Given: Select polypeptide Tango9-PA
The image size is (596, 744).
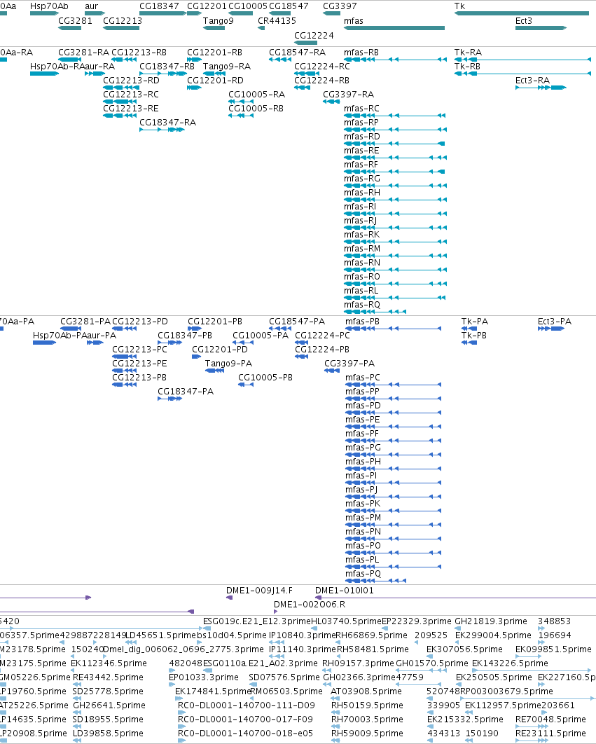Looking at the screenshot, I should click(228, 364).
